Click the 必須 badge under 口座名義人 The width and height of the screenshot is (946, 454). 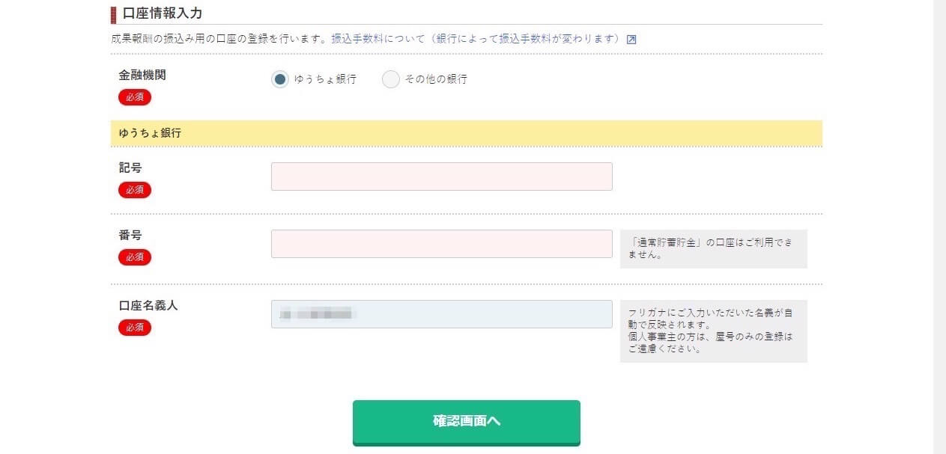click(x=135, y=328)
